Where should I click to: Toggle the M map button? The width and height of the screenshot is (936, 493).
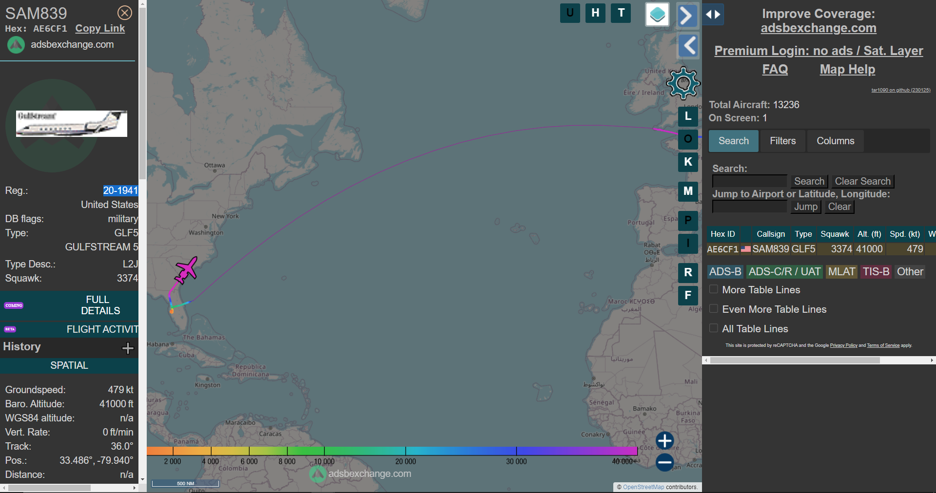coord(688,191)
